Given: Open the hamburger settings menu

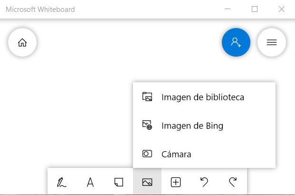Looking at the screenshot, I should coord(271,42).
